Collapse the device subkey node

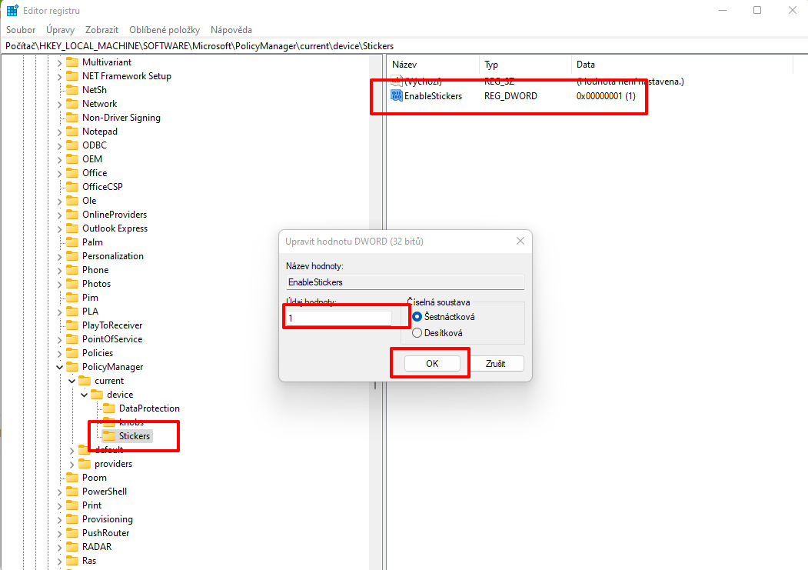pyautogui.click(x=84, y=395)
